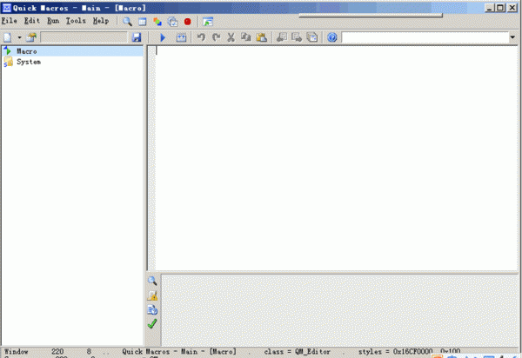Click the window-with-arrow icon after the record button
The width and height of the screenshot is (522, 358).
pos(208,22)
